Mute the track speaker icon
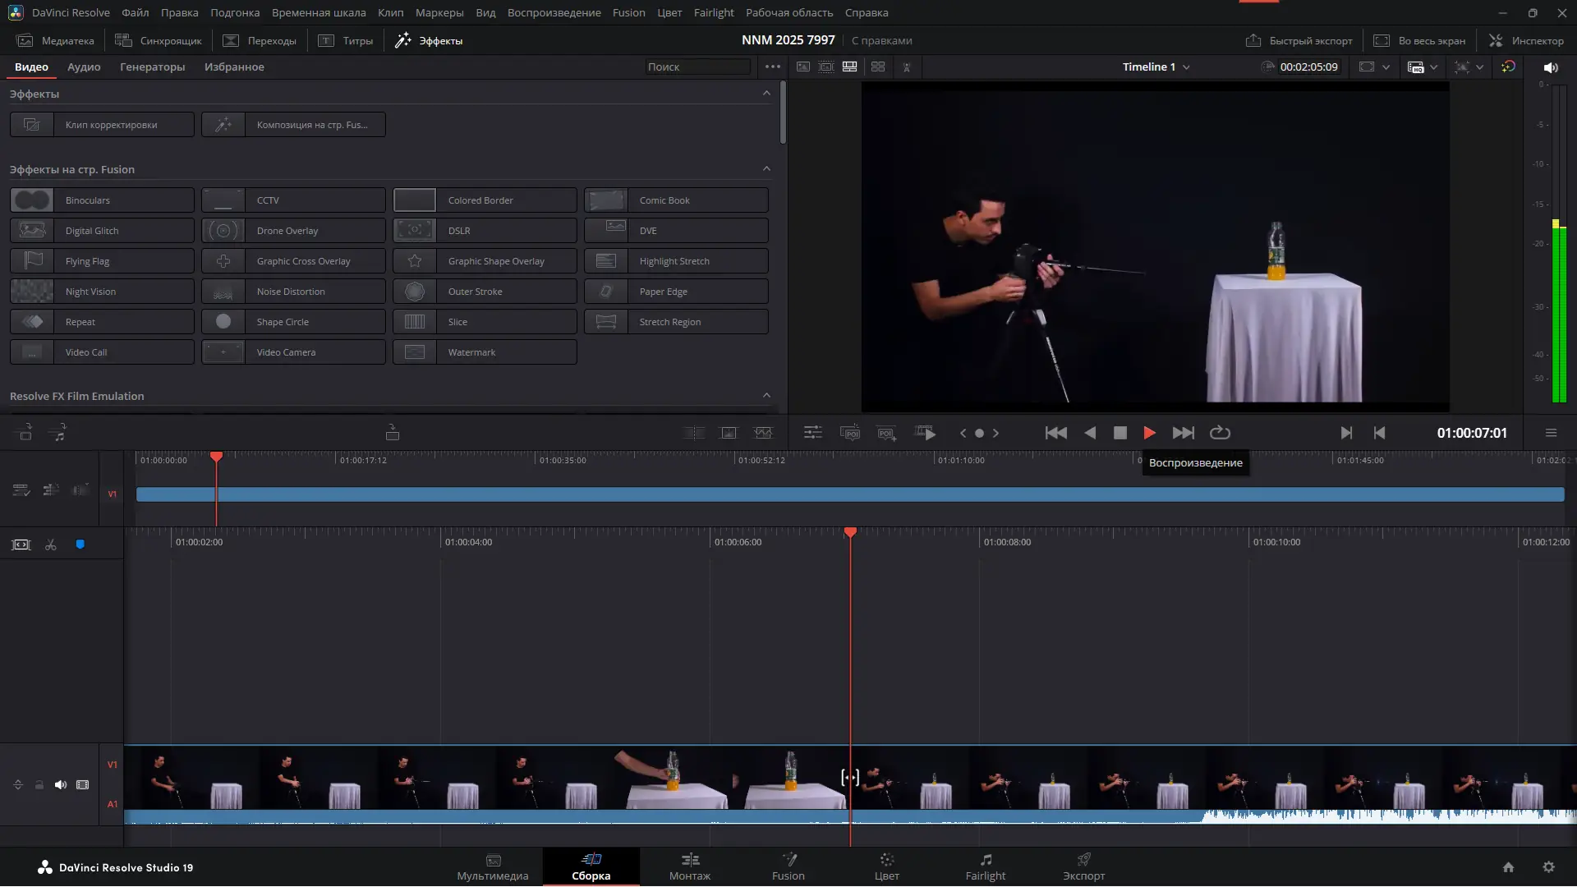 tap(61, 785)
